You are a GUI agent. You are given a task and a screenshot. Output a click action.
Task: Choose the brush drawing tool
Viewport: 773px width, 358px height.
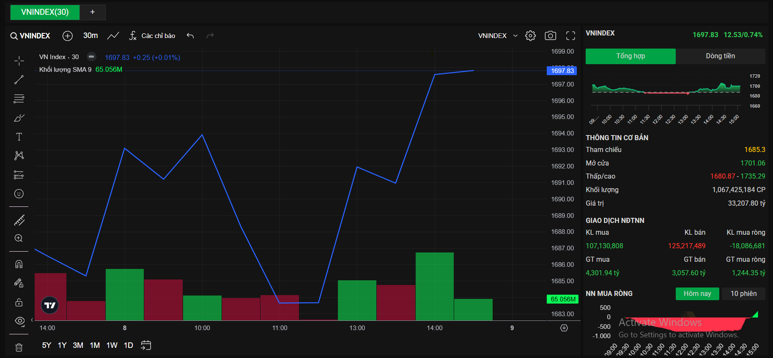point(19,118)
